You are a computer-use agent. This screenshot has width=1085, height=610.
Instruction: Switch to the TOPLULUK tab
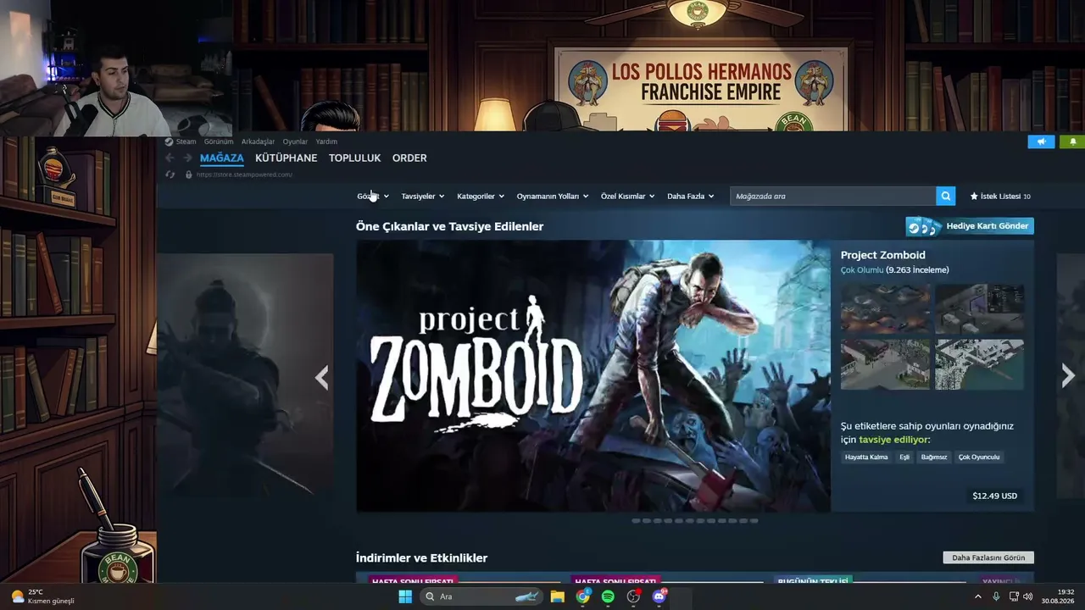click(355, 158)
